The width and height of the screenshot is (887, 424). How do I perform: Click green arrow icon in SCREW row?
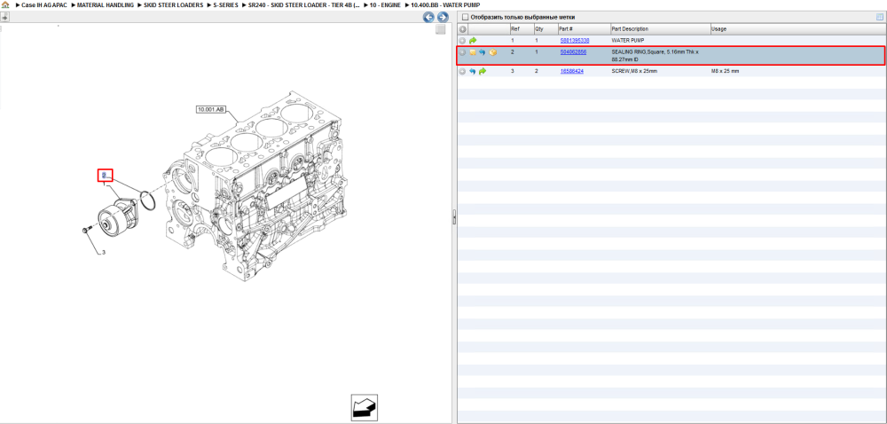coord(483,71)
